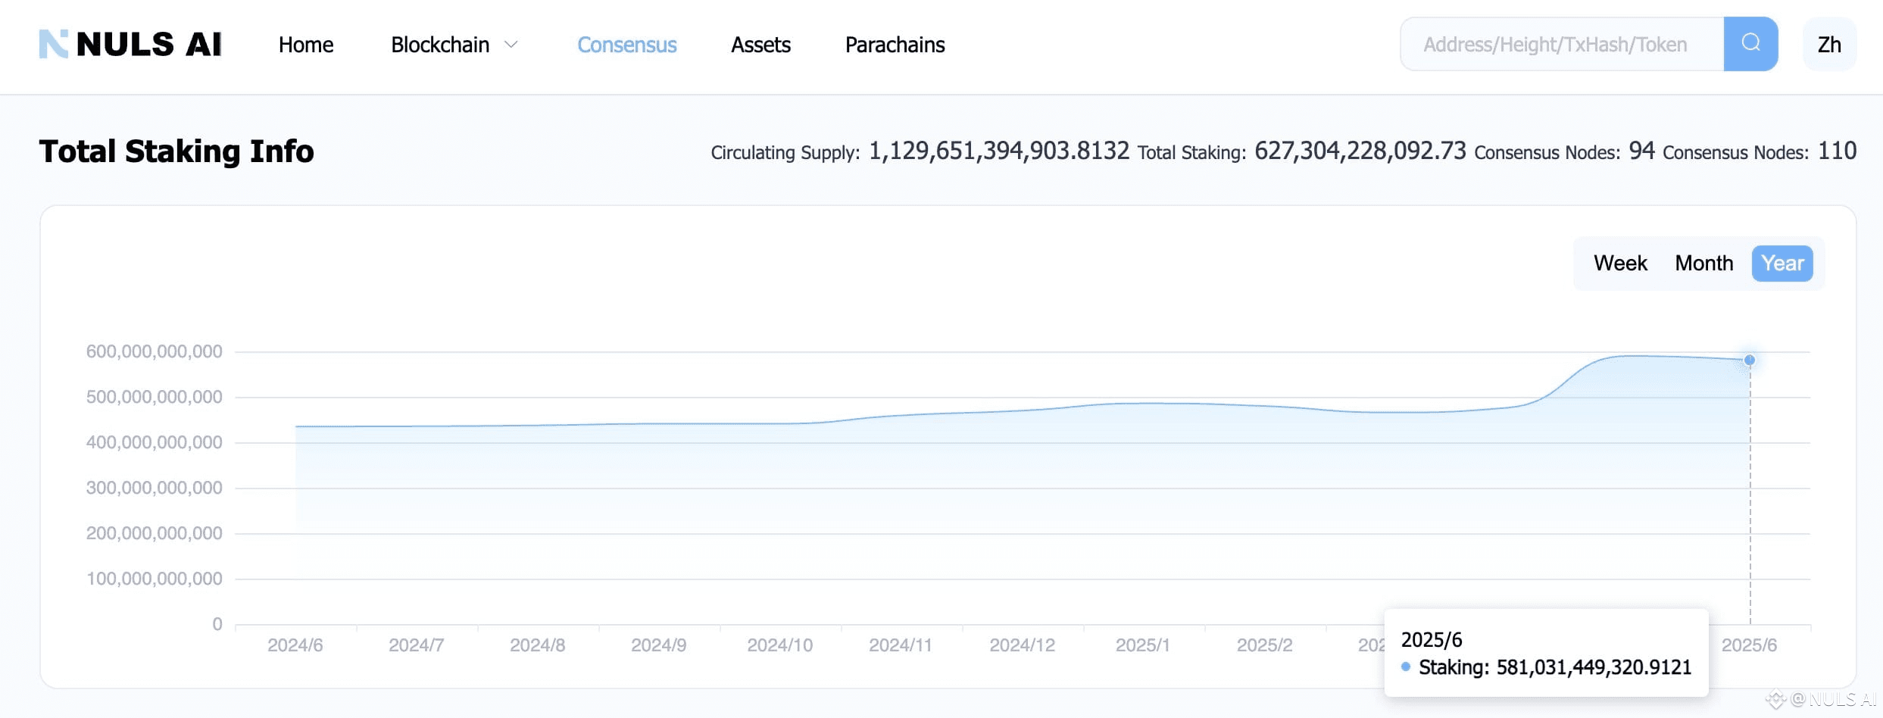Click the 400,000,000,000 y-axis label
This screenshot has width=1883, height=718.
click(154, 442)
